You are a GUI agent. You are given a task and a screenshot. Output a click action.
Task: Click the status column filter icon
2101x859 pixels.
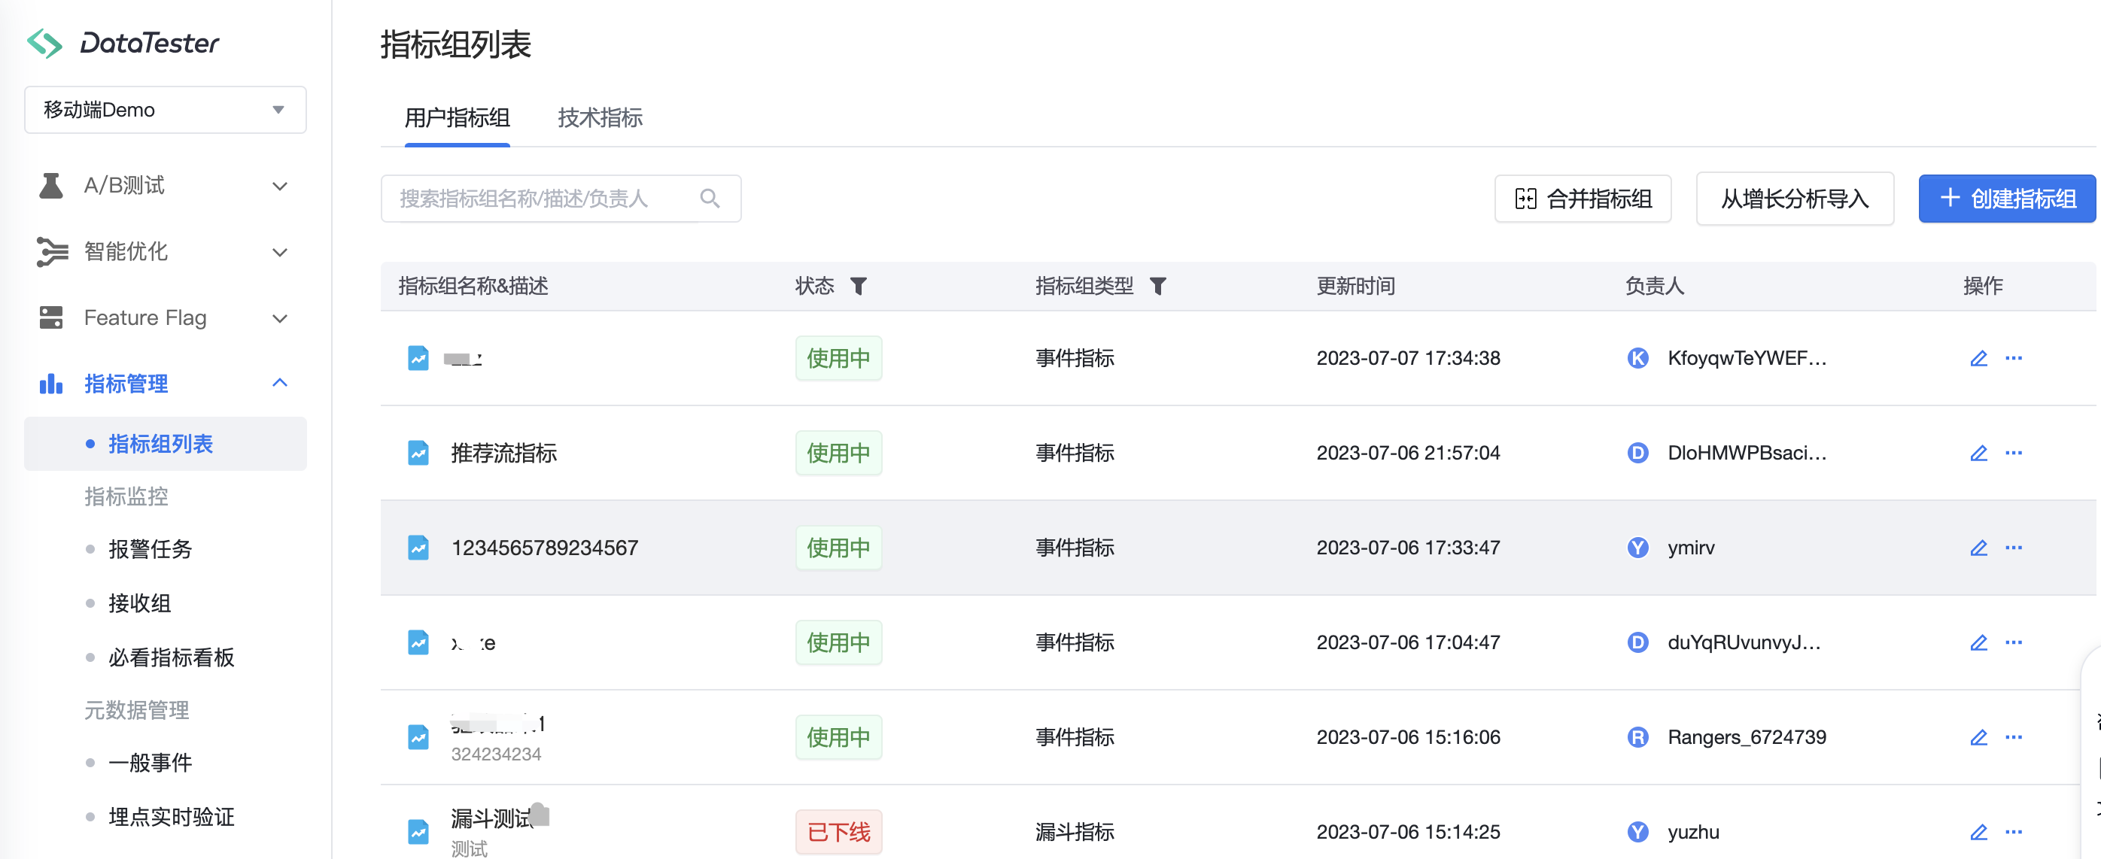click(858, 286)
